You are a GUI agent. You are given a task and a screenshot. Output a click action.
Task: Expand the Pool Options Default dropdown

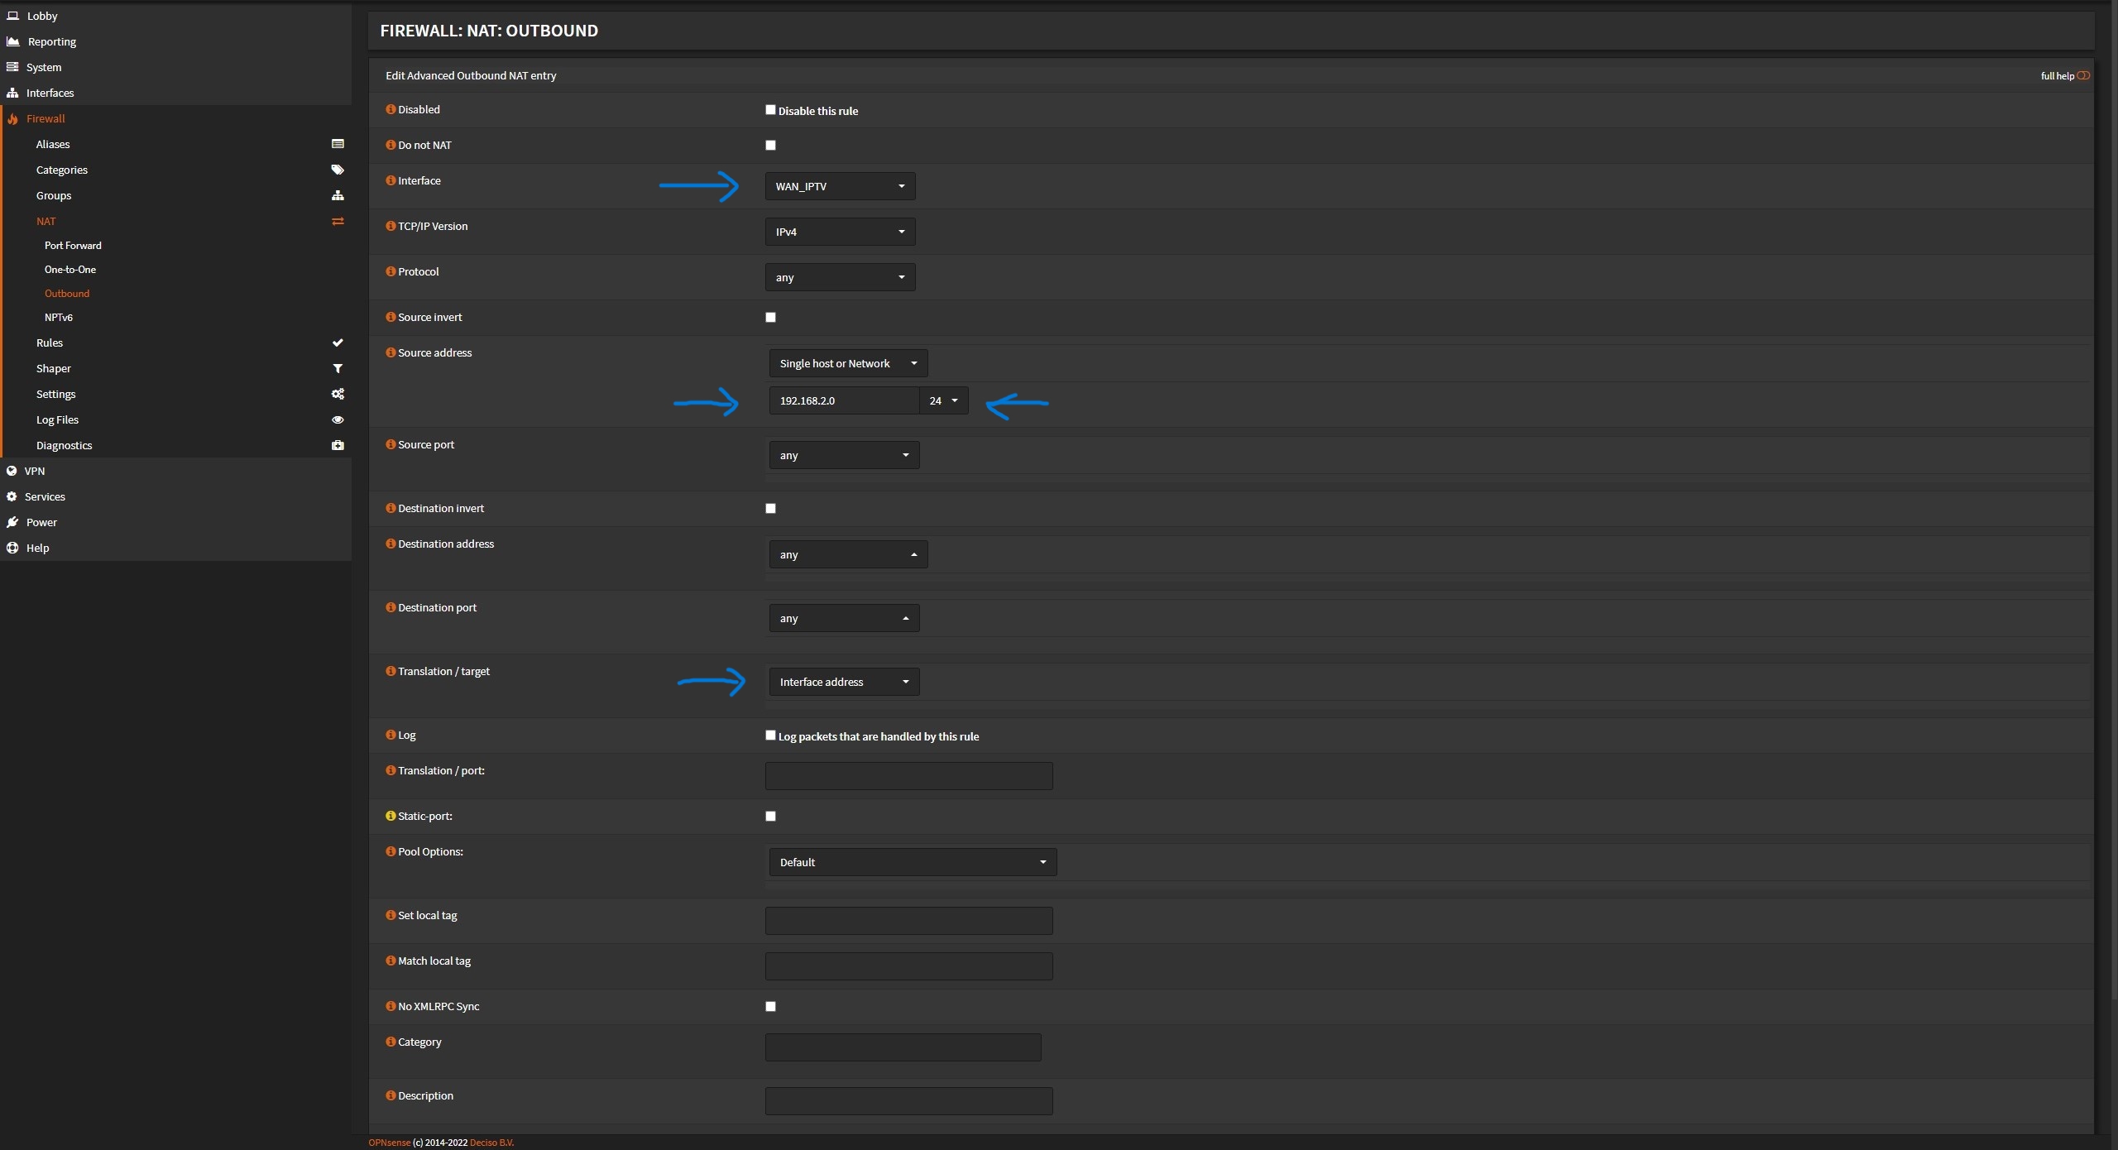[912, 862]
